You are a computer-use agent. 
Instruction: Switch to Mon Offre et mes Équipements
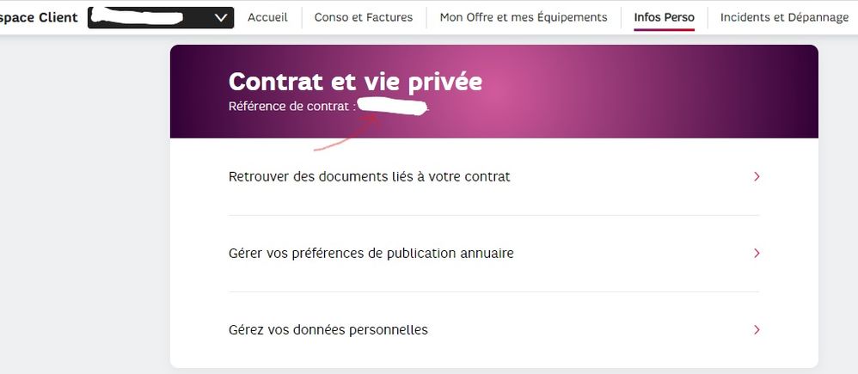524,17
